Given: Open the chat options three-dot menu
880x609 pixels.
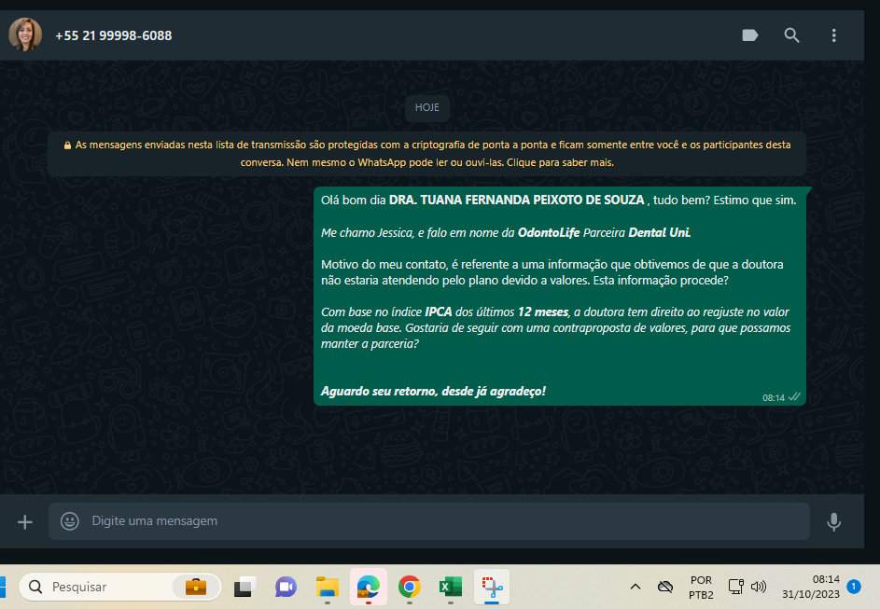Looking at the screenshot, I should pyautogui.click(x=833, y=35).
